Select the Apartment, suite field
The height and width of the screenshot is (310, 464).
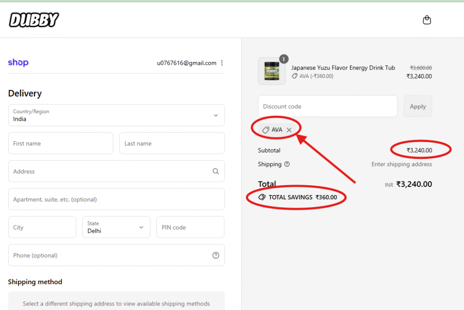pyautogui.click(x=116, y=199)
